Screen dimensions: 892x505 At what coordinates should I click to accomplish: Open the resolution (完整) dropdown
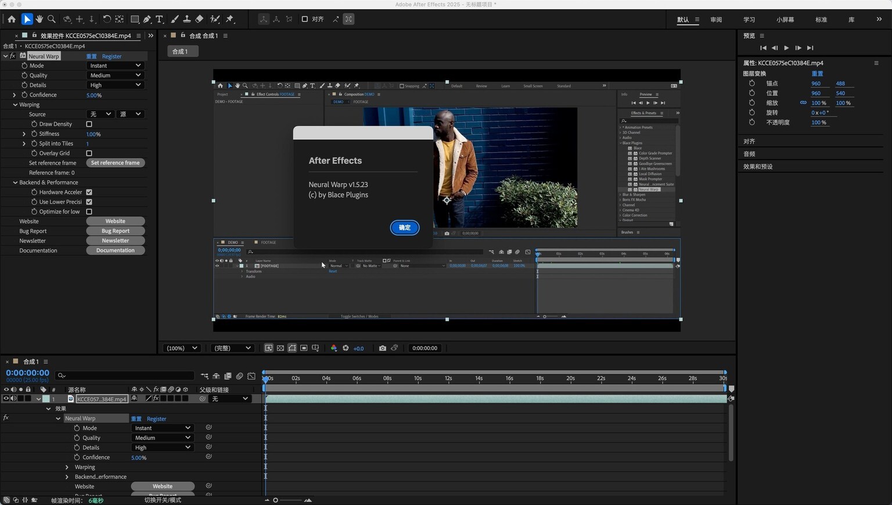232,348
